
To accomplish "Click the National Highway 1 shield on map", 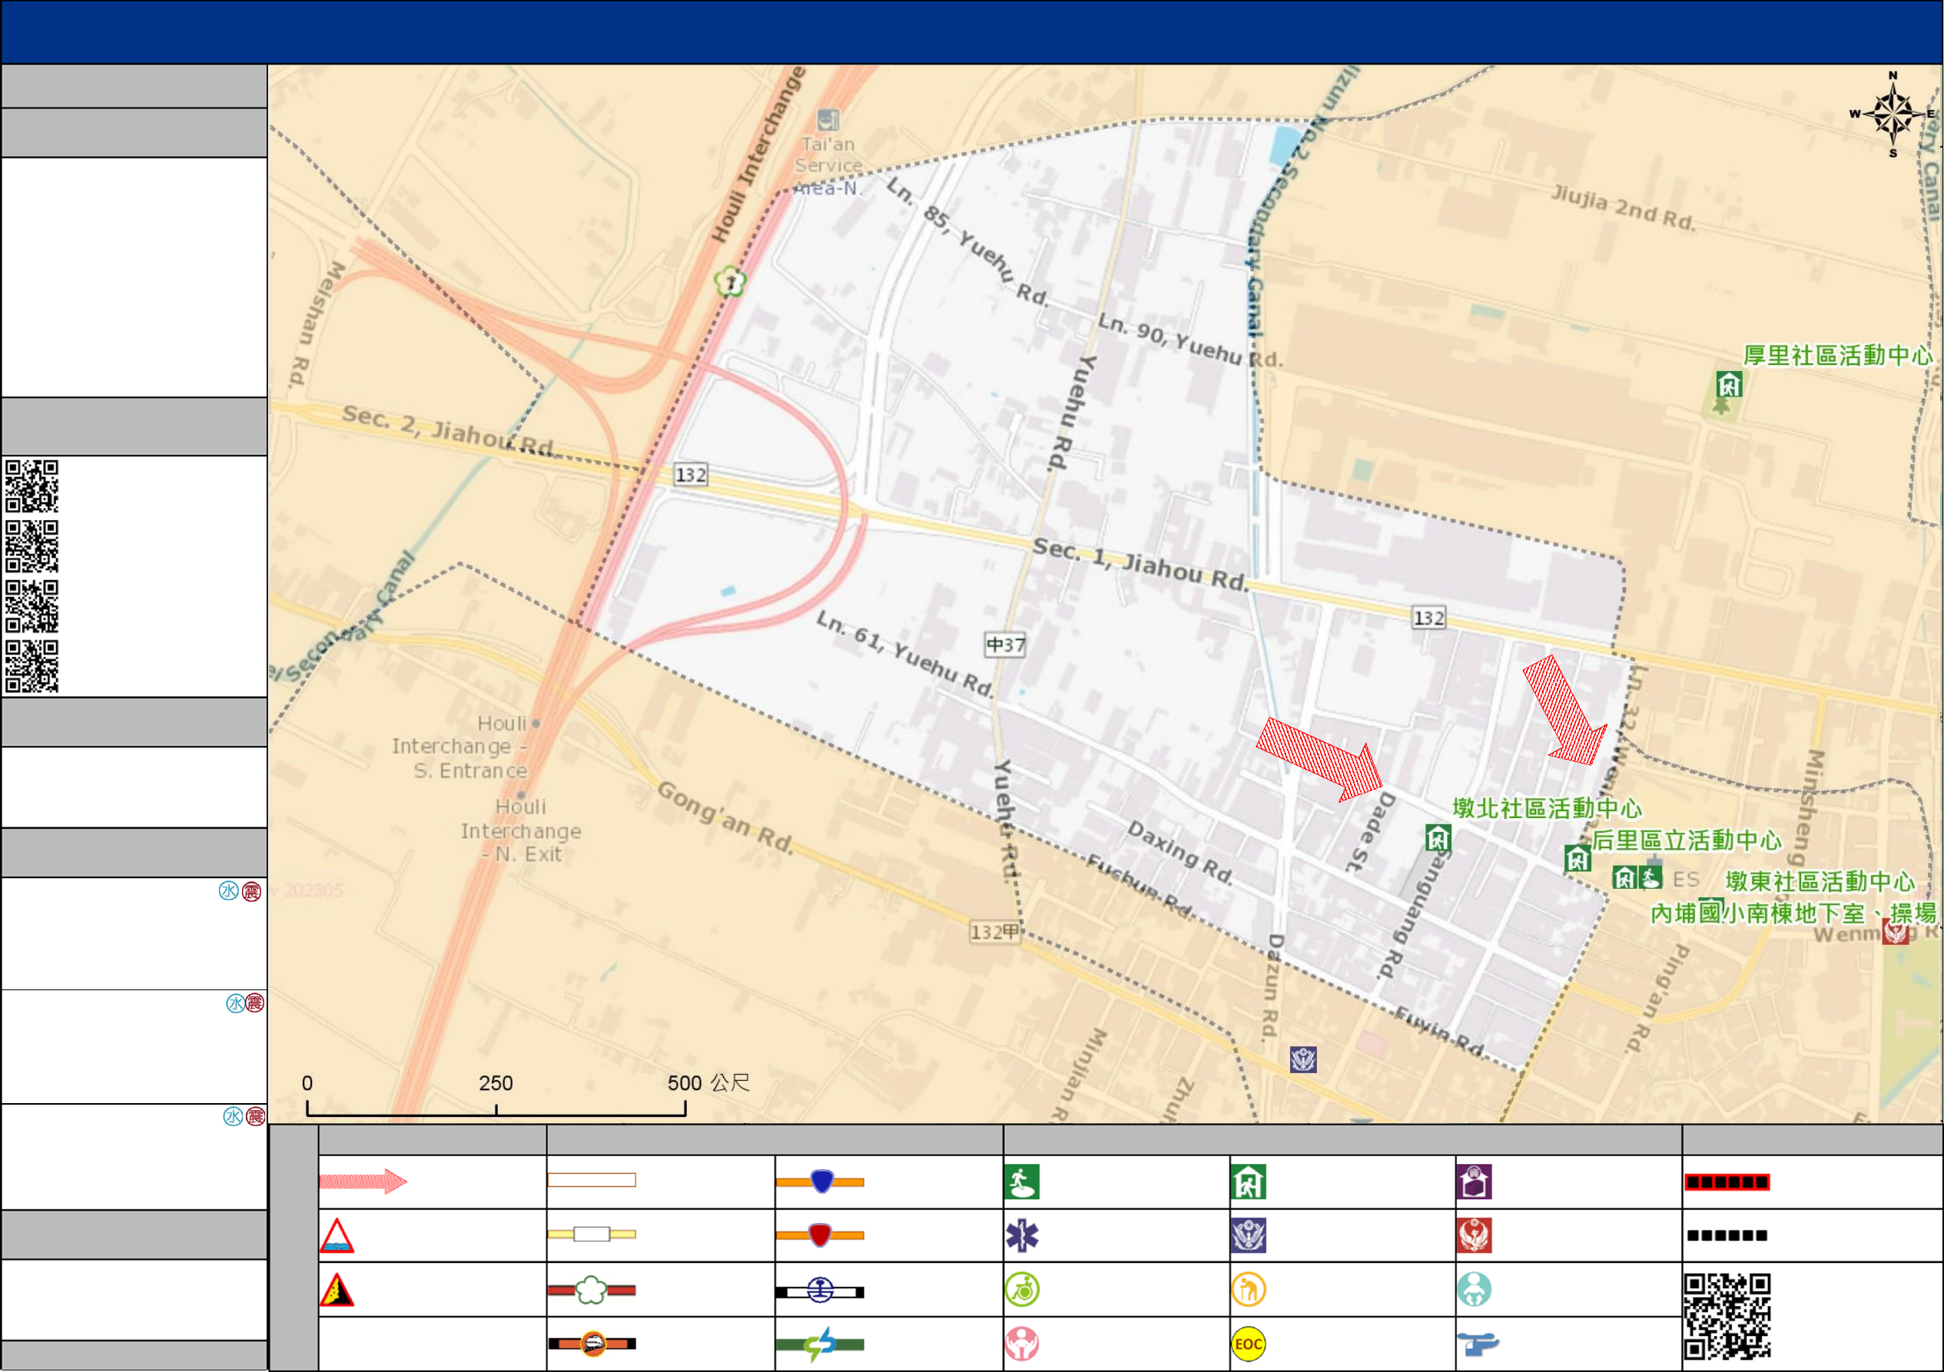I will 730,282.
